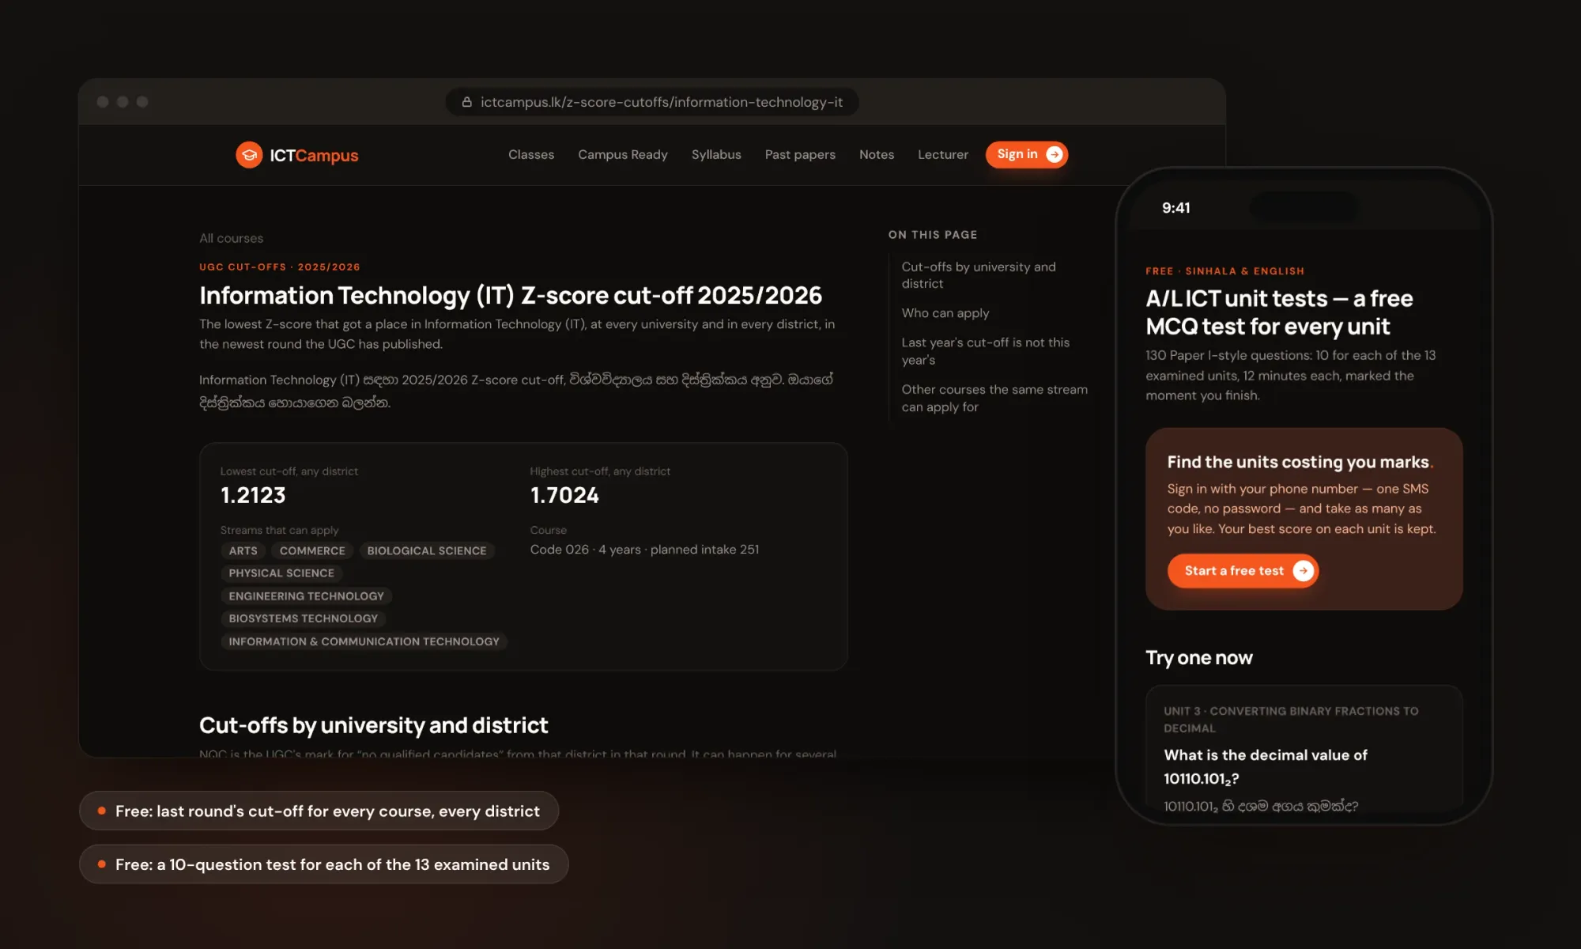Select Notes in the top navigation
The width and height of the screenshot is (1581, 949).
click(877, 155)
